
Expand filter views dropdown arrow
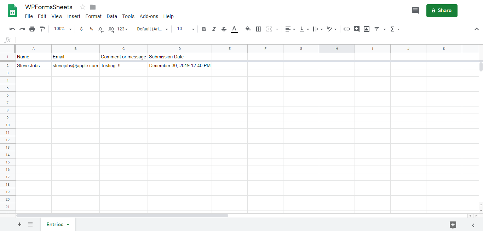coord(385,29)
